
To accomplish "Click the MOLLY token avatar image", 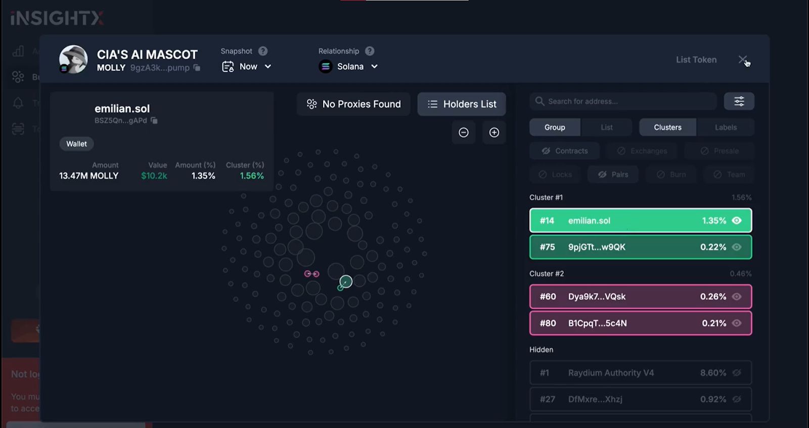I will pyautogui.click(x=73, y=59).
